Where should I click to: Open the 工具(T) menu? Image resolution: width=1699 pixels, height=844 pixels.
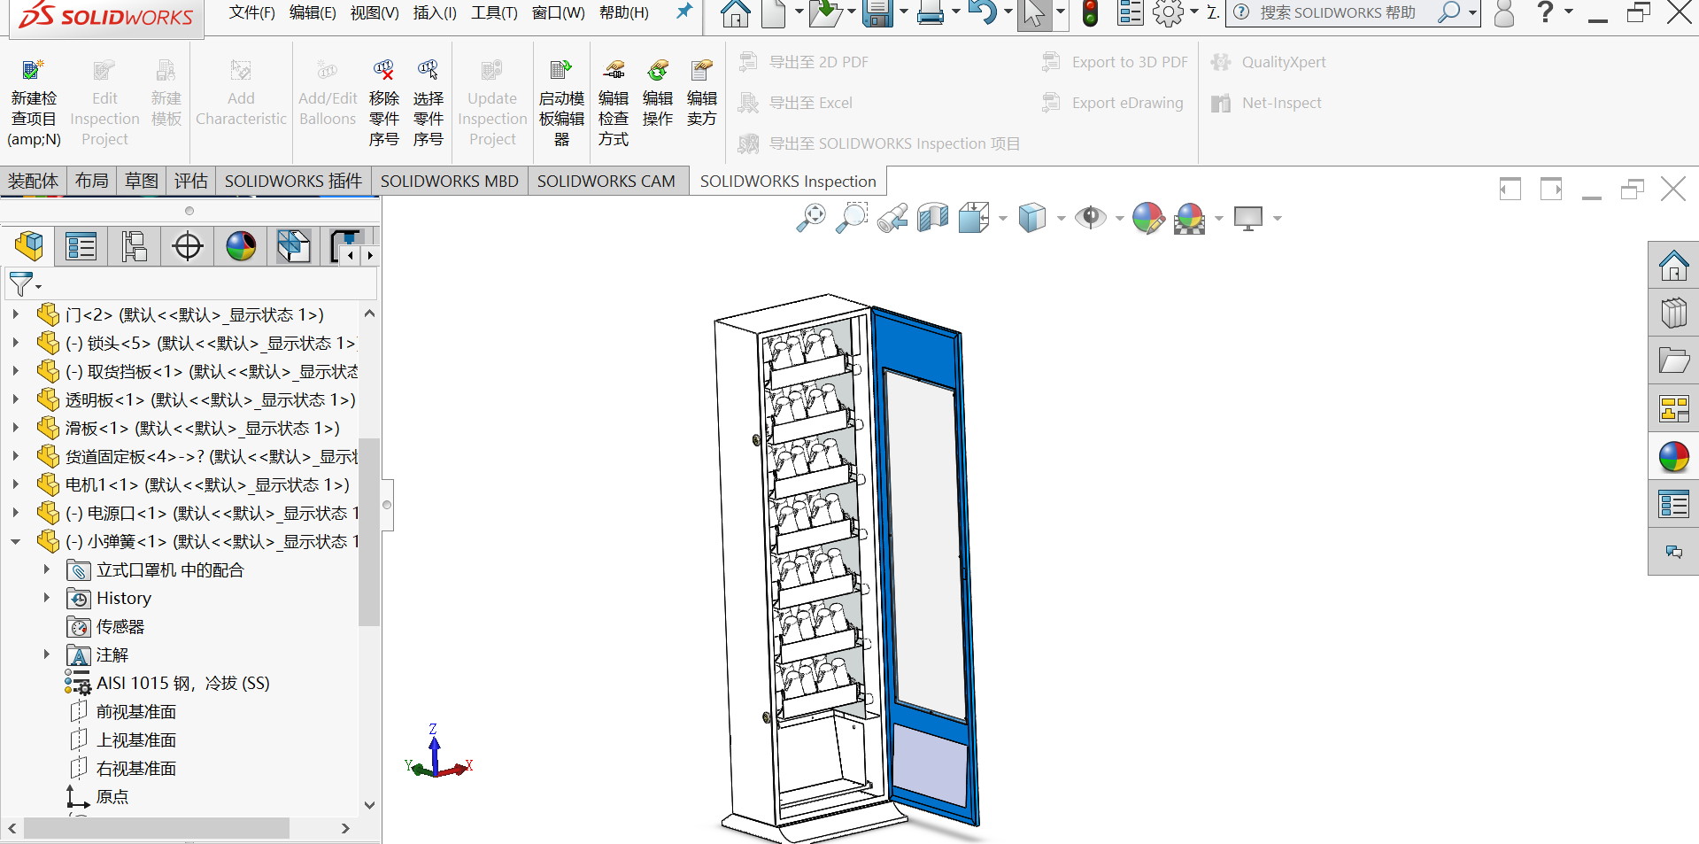(x=494, y=12)
